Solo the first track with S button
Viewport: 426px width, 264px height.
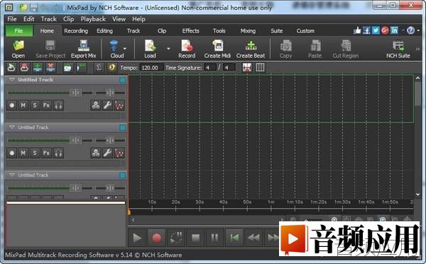35,105
